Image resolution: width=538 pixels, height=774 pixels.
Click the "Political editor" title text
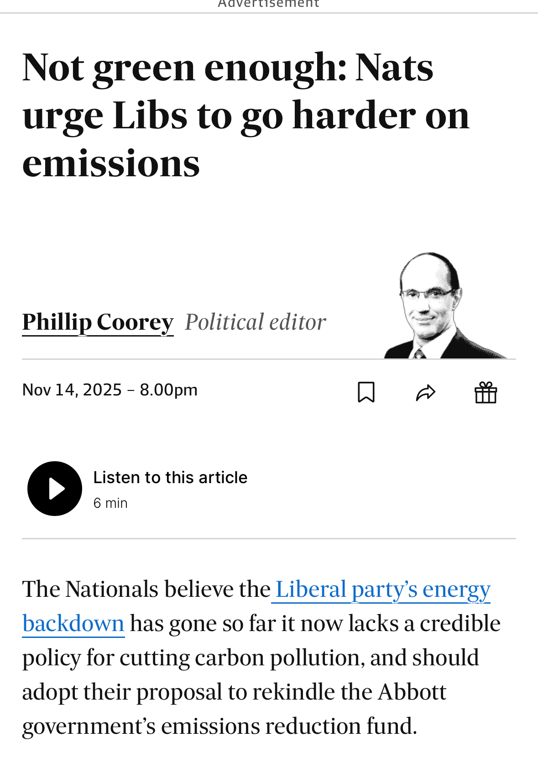pyautogui.click(x=256, y=322)
